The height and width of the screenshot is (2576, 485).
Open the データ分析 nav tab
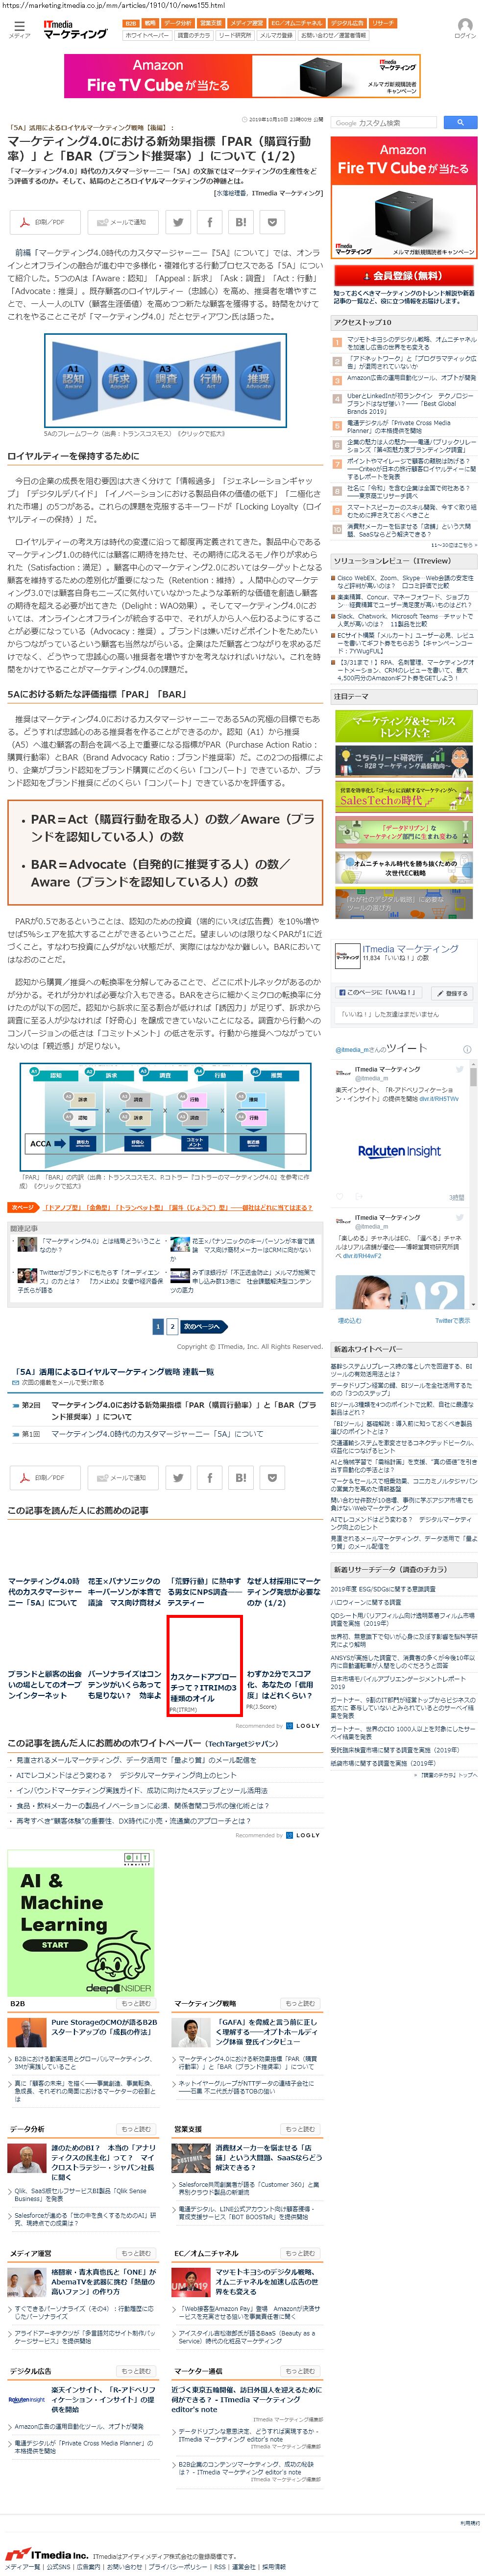178,23
